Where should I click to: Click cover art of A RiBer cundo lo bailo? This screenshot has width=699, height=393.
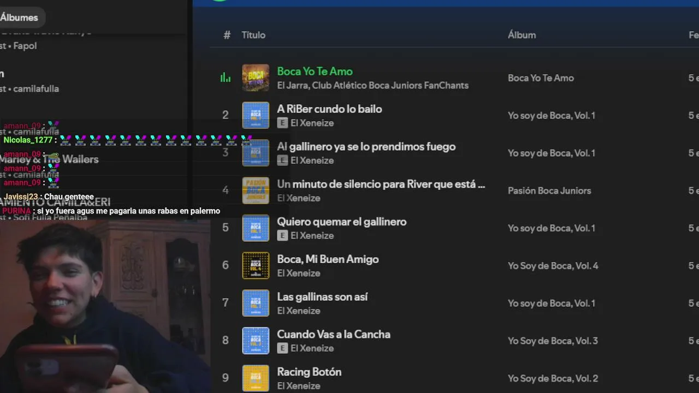pyautogui.click(x=256, y=115)
